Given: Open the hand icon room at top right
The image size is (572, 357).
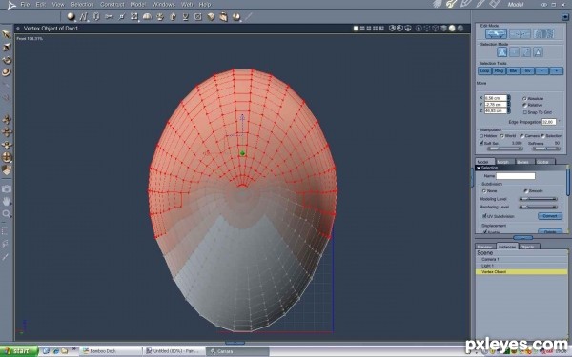Looking at the screenshot, I should coord(438,4).
